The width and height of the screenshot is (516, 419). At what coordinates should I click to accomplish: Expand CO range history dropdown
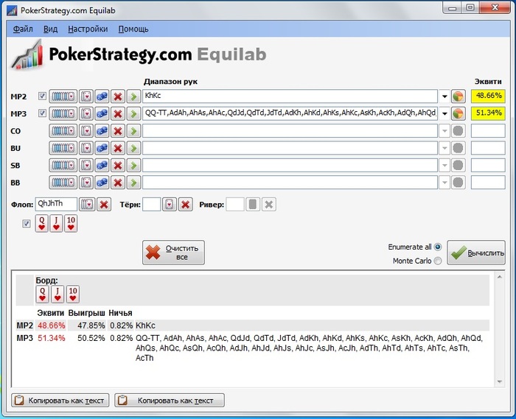pyautogui.click(x=444, y=131)
